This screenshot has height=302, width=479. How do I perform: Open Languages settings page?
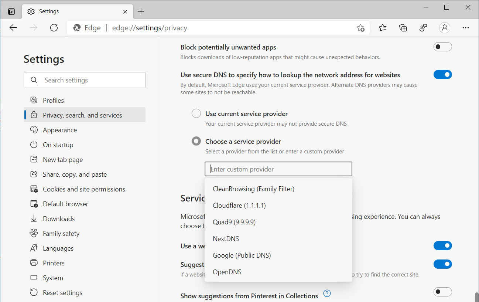(85, 248)
